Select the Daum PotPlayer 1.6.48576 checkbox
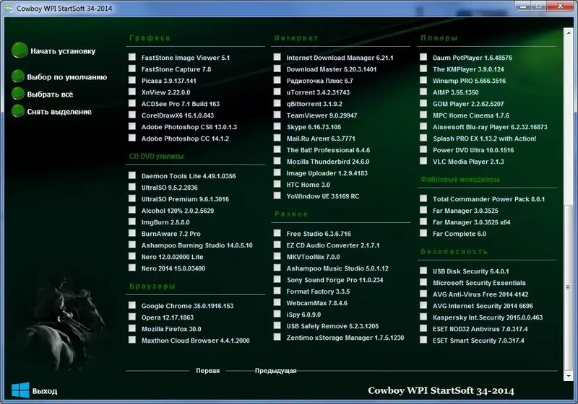 [423, 57]
